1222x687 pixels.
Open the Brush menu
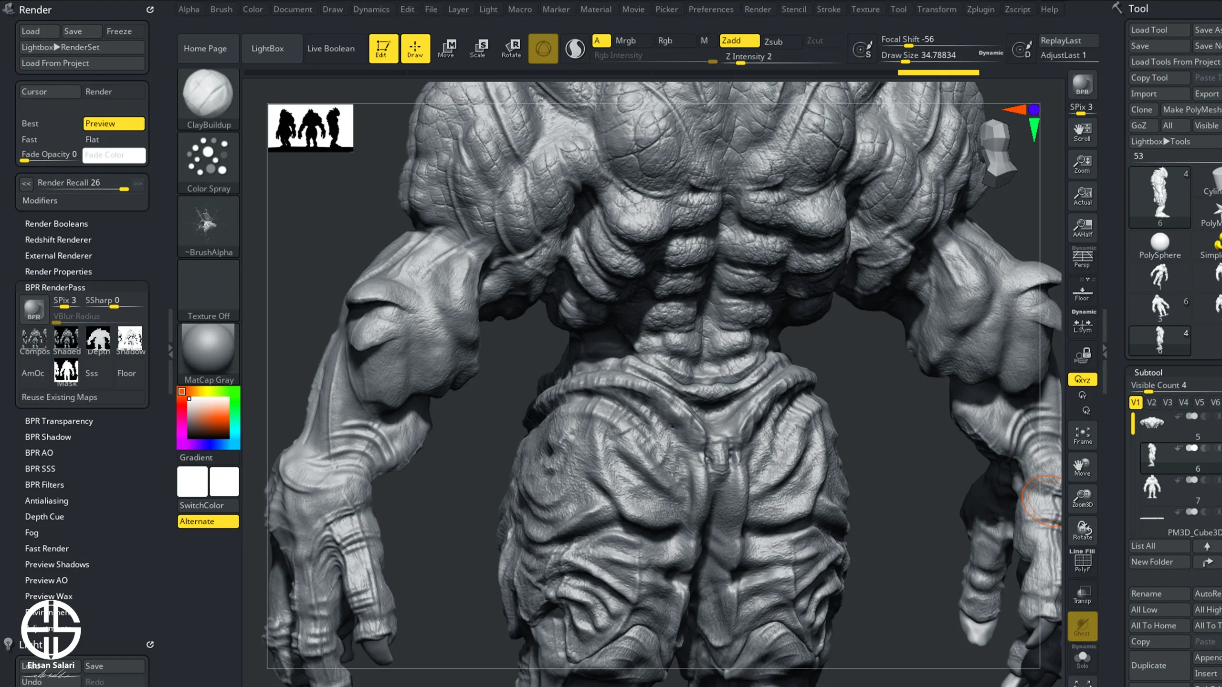[x=221, y=9]
